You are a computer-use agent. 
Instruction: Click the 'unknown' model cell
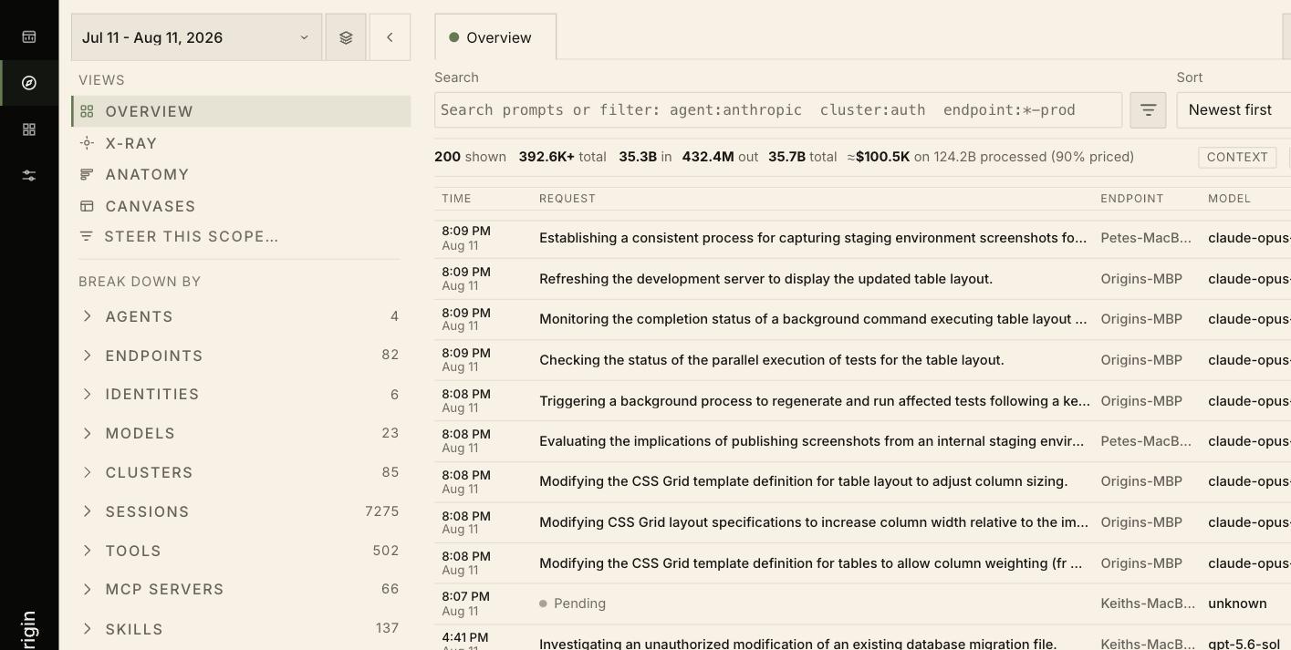[x=1237, y=604]
